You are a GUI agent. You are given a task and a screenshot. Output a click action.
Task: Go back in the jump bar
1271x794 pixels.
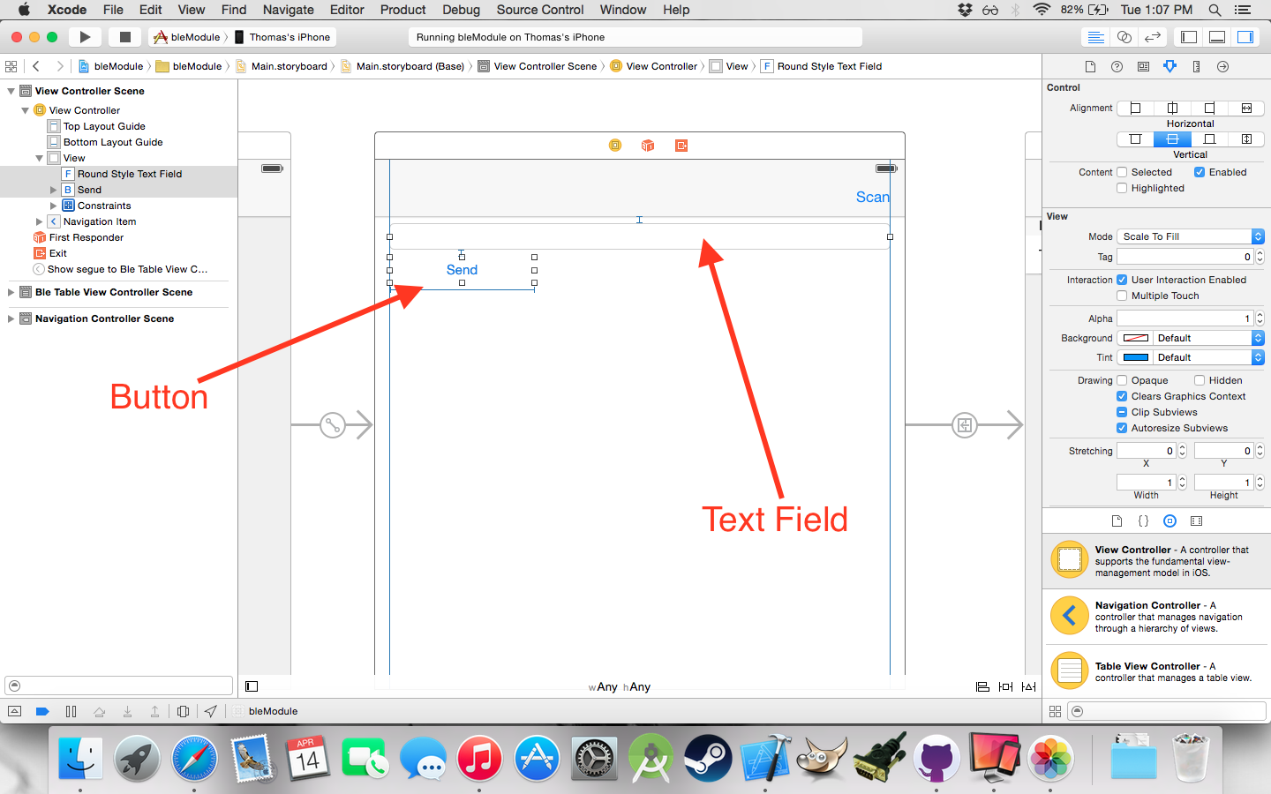36,66
